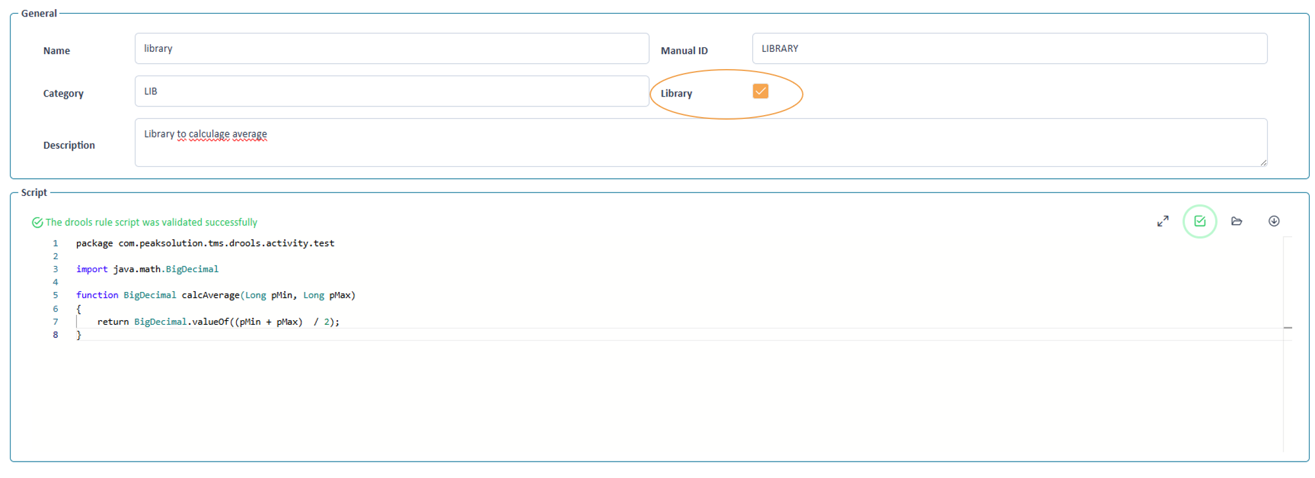Select line number 3 in gutter
Image resolution: width=1315 pixels, height=478 pixels.
click(x=55, y=270)
